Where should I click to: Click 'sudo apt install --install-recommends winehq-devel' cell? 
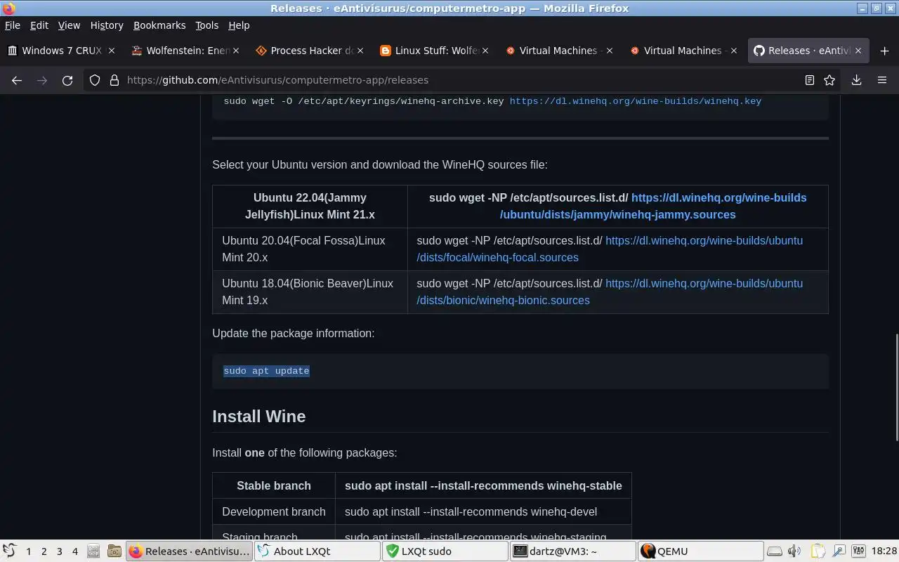[x=483, y=511]
